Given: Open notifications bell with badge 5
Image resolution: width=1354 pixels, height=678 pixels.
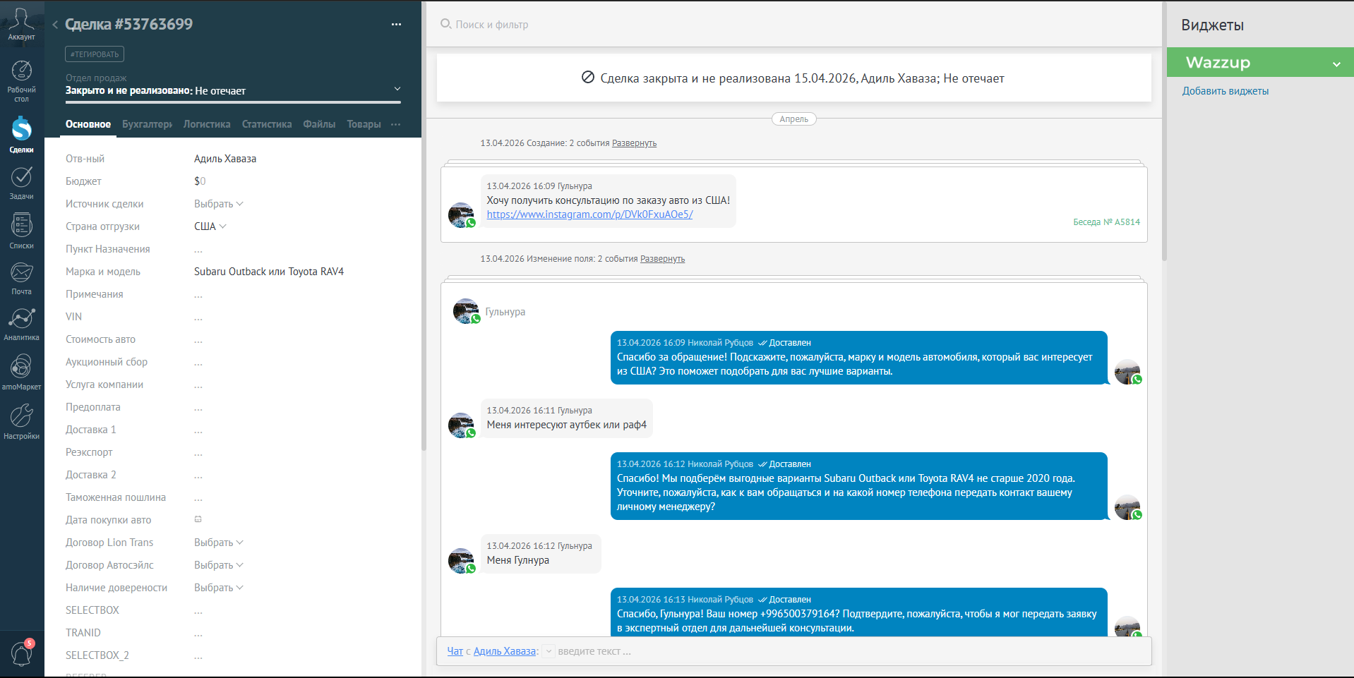Looking at the screenshot, I should pos(22,653).
